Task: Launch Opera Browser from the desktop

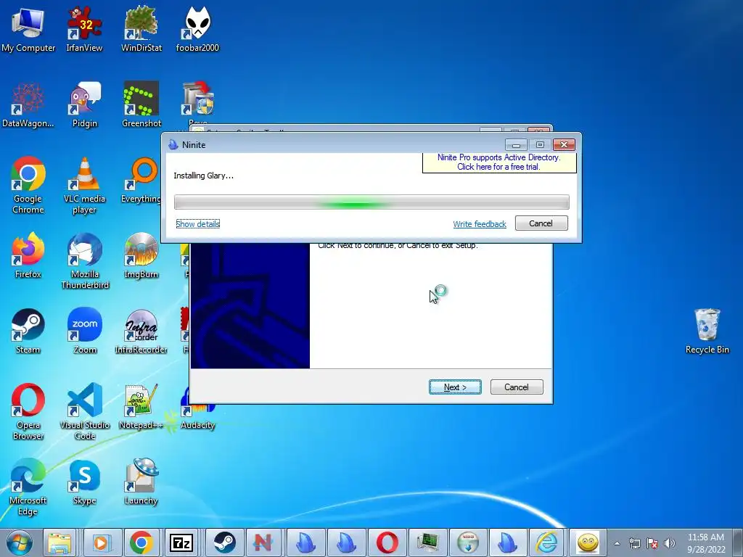Action: pyautogui.click(x=28, y=411)
